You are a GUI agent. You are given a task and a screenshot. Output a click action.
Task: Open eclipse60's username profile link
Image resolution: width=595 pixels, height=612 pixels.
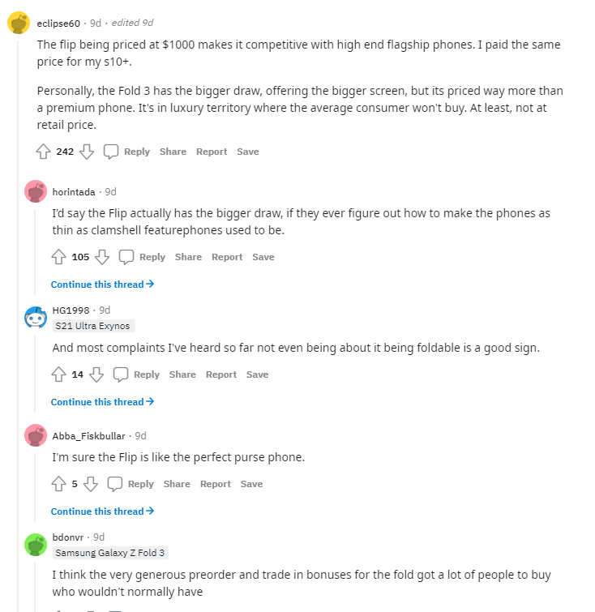click(58, 23)
